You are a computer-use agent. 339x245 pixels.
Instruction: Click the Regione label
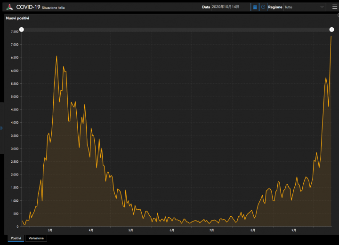(275, 7)
